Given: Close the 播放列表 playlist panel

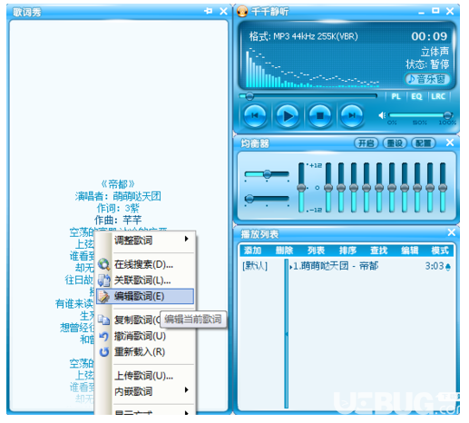Looking at the screenshot, I should (451, 232).
